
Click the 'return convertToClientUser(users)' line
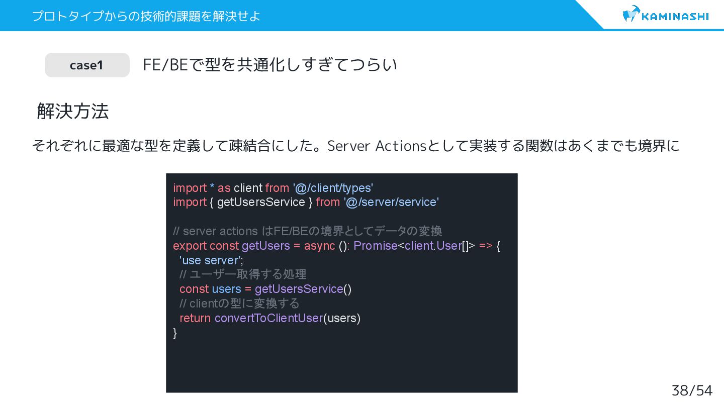[270, 318]
